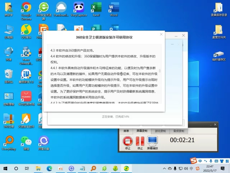Image resolution: width=230 pixels, height=173 pixels.
Task: Toggle the 中 Chinese/English mode on the IME bar
Action: [x=200, y=161]
